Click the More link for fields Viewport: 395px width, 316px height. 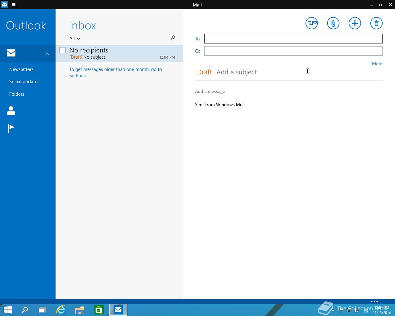coord(377,63)
